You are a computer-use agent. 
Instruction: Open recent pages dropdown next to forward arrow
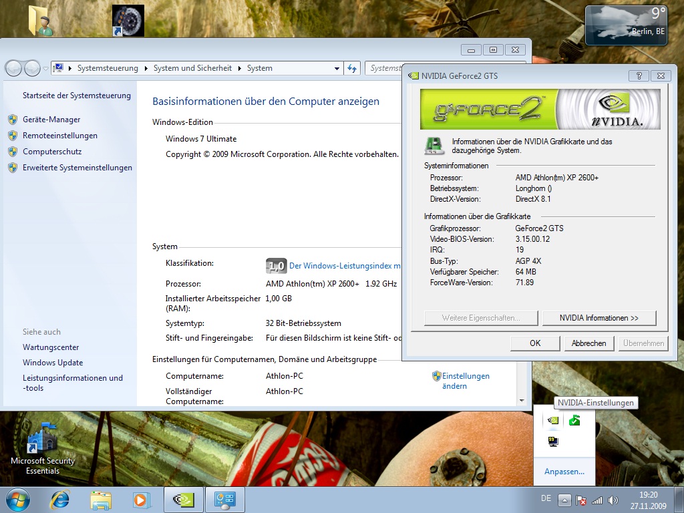(x=45, y=69)
